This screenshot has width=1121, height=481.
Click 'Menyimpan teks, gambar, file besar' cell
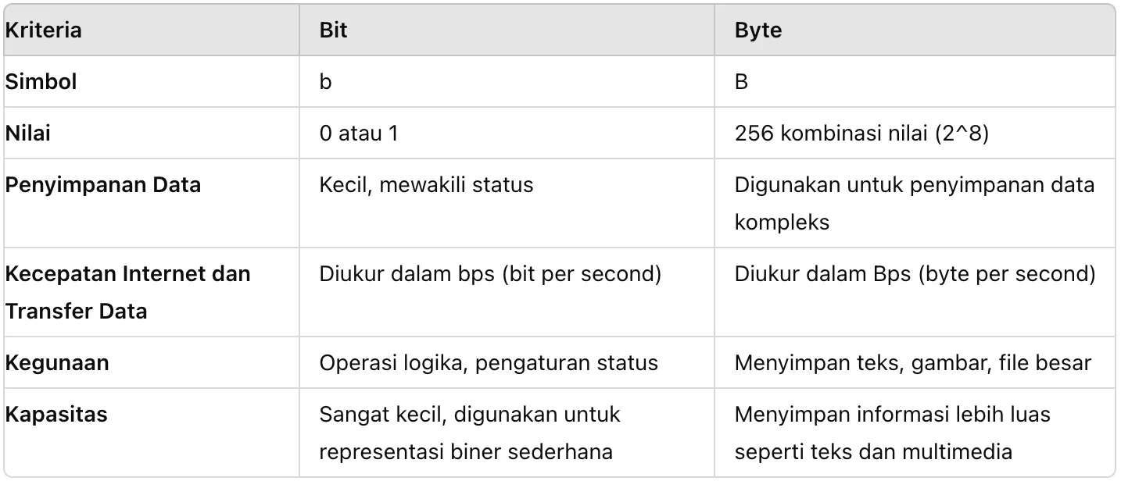912,362
